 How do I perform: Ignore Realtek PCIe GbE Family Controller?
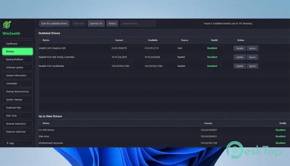point(252,57)
